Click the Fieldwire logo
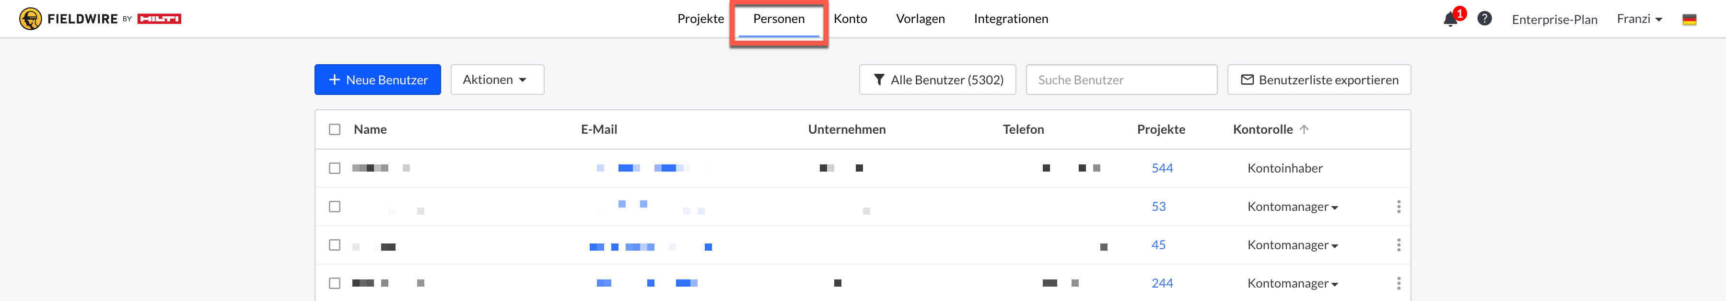 [100, 19]
